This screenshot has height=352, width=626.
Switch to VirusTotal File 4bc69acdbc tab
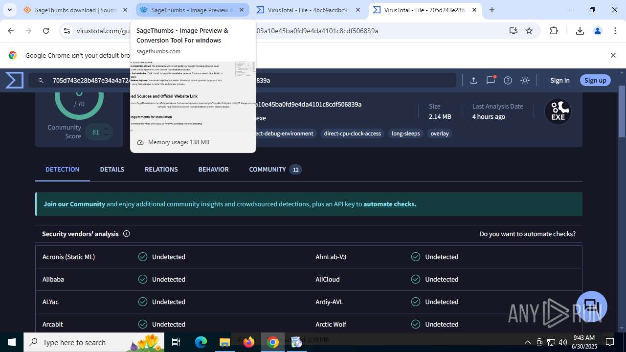click(x=309, y=10)
